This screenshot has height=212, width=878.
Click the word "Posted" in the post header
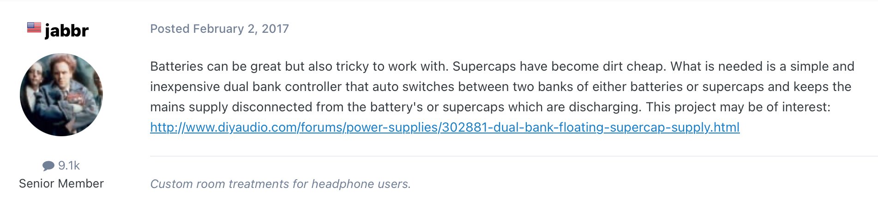[170, 29]
